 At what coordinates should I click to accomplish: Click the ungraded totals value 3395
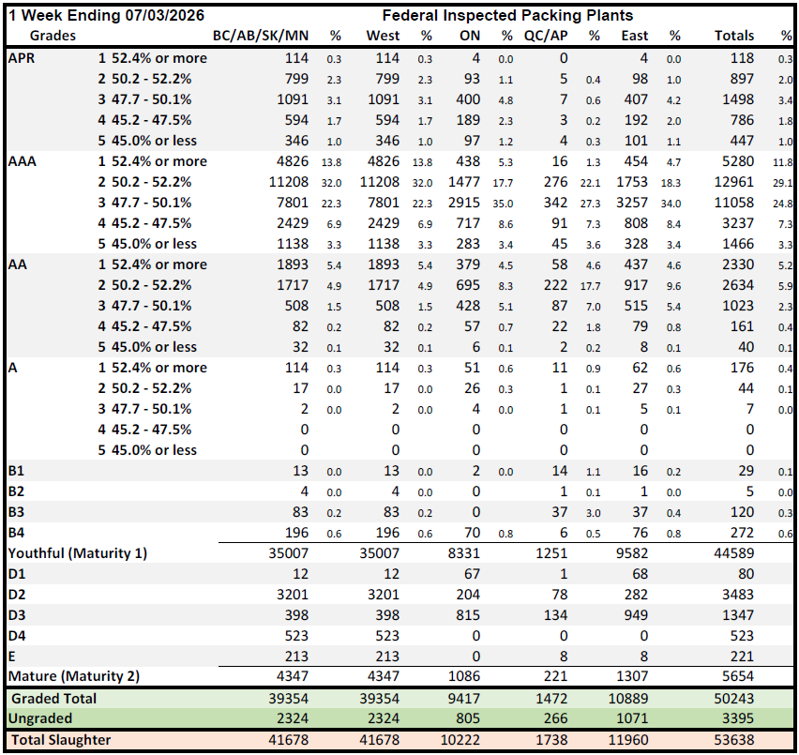[738, 718]
